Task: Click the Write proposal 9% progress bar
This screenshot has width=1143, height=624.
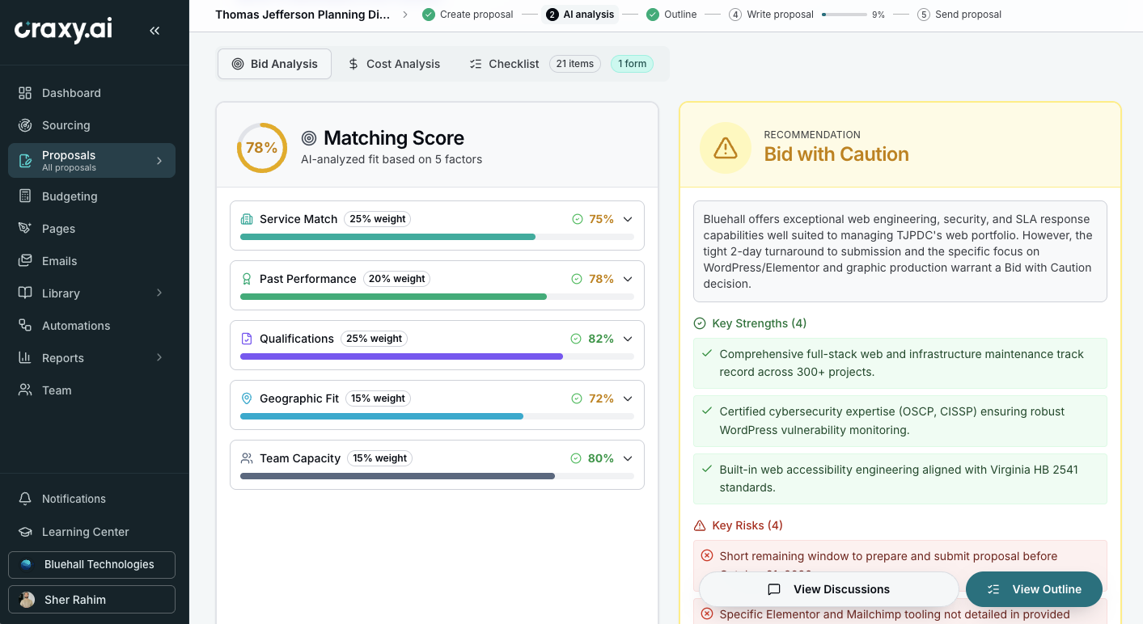Action: point(844,15)
